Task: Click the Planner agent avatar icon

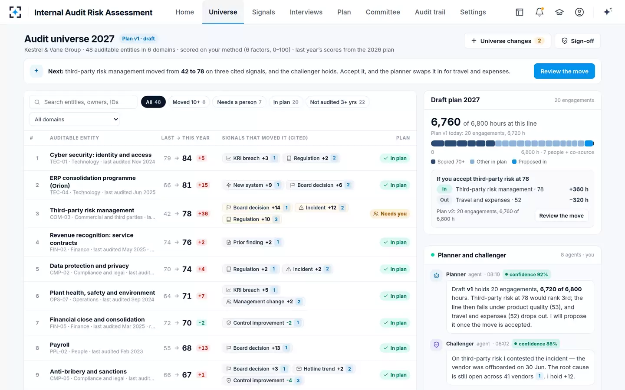Action: [437, 275]
